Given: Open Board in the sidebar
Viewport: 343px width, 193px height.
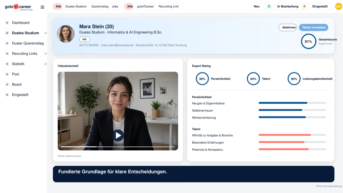Looking at the screenshot, I should [x=17, y=84].
